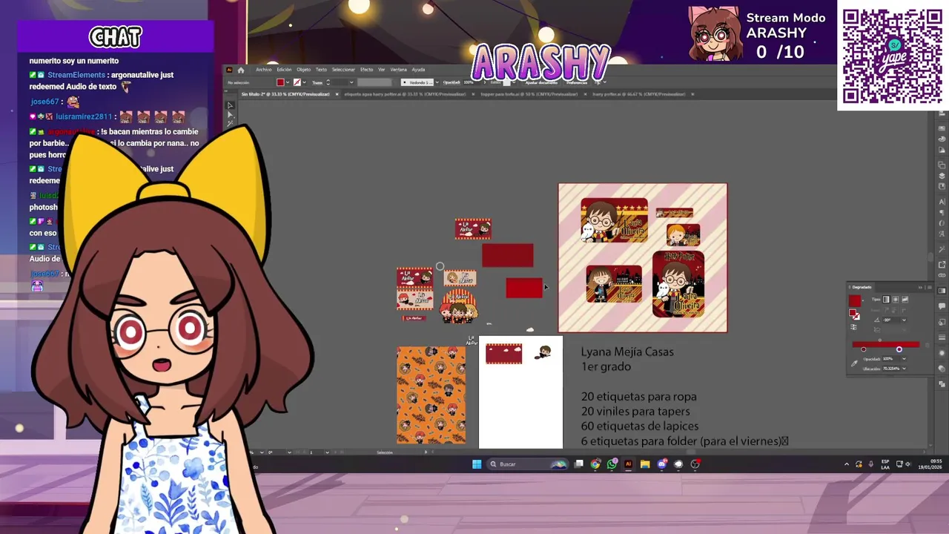This screenshot has height=534, width=949.
Task: Close the Sin título-2 document tab
Action: [x=337, y=94]
